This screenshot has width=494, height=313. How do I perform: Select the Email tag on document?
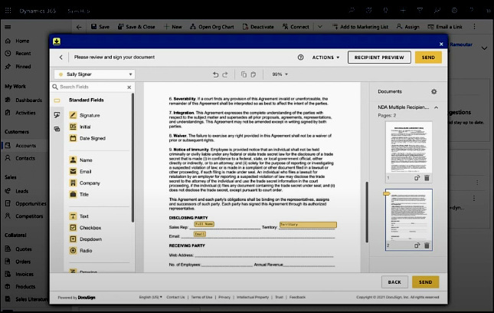(200, 234)
